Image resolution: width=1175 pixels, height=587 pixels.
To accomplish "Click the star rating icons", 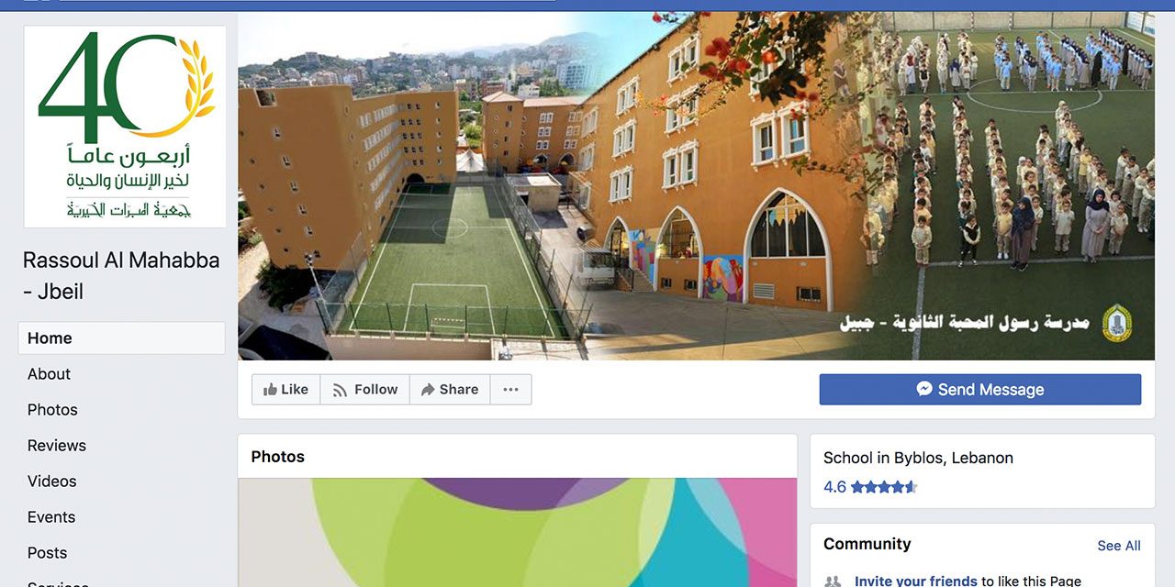I will (x=884, y=487).
